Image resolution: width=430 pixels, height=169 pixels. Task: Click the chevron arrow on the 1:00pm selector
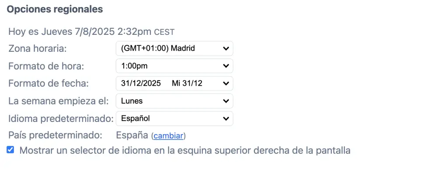click(x=226, y=66)
